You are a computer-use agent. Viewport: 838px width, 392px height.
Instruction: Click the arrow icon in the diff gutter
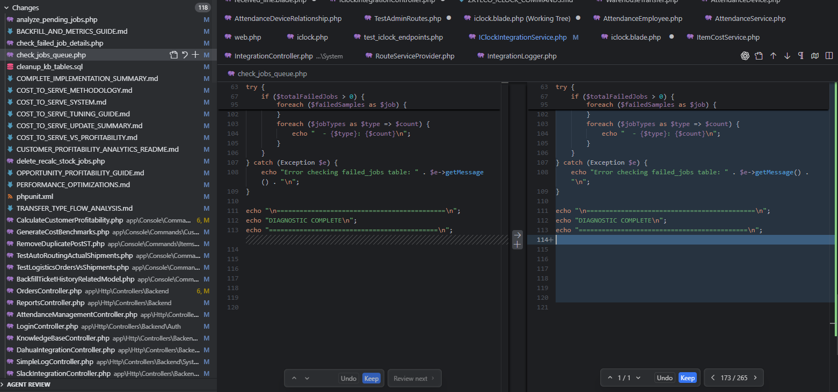click(x=517, y=235)
